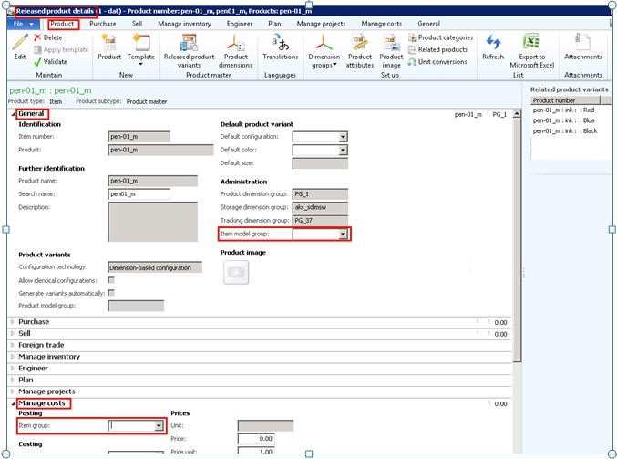Switch to Manage projects ribbon tab
This screenshot has width=617, height=459.
(x=321, y=24)
